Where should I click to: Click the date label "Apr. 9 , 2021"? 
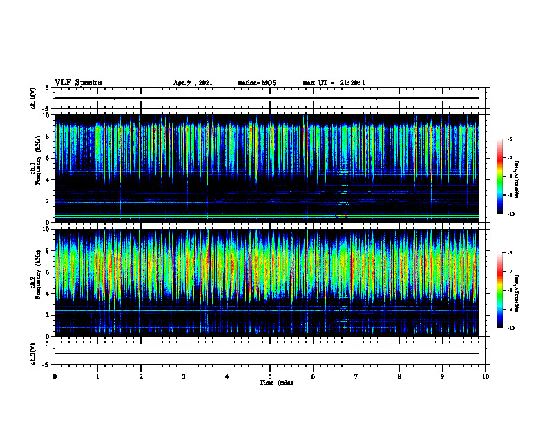[x=193, y=83]
